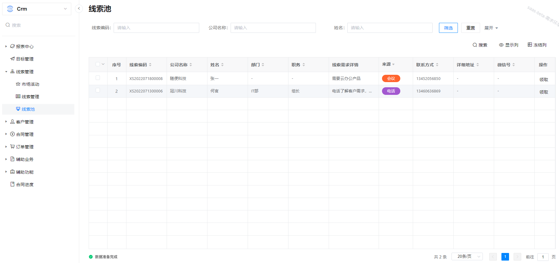Image resolution: width=559 pixels, height=263 pixels.
Task: Click the 显示列 eye icon
Action: (501, 45)
